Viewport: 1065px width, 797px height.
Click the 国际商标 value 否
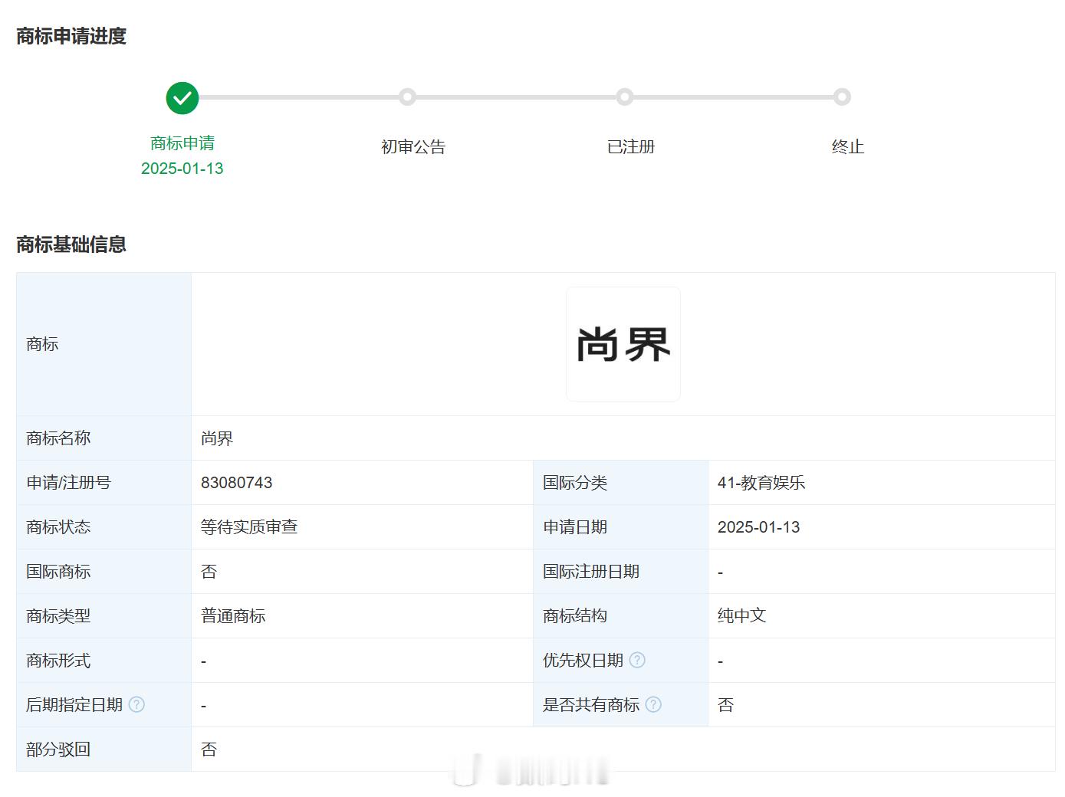(x=209, y=572)
